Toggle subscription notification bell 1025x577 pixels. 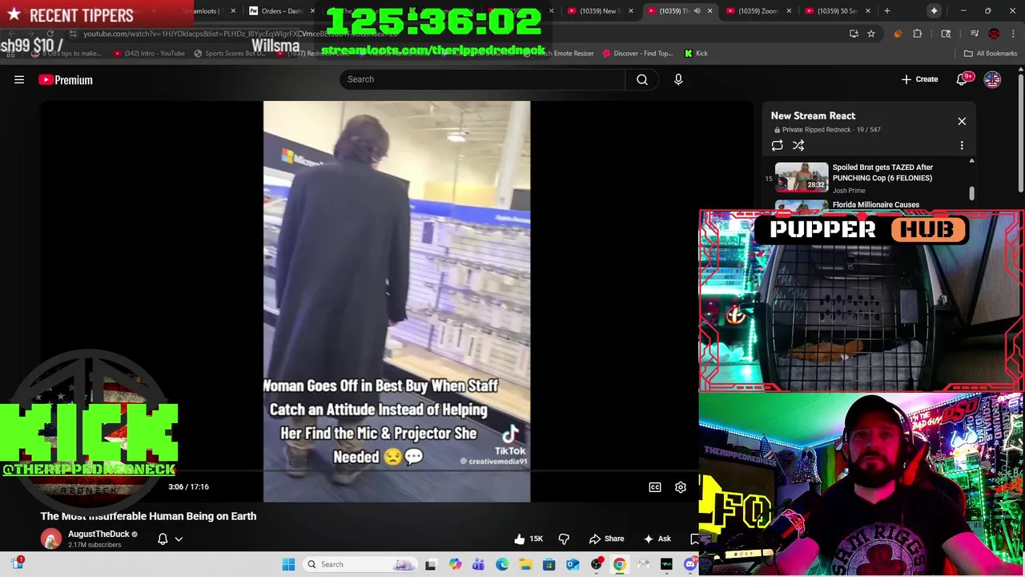(163, 539)
